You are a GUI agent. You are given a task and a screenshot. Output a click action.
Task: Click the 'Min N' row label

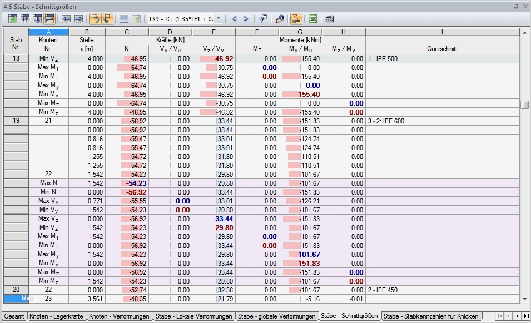(x=48, y=192)
